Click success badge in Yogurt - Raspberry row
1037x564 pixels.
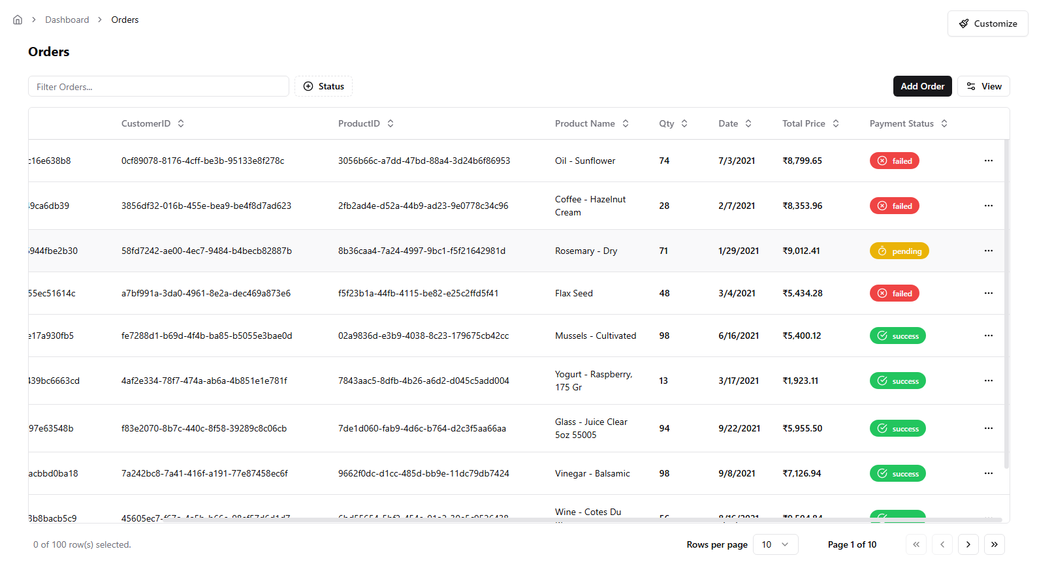897,381
